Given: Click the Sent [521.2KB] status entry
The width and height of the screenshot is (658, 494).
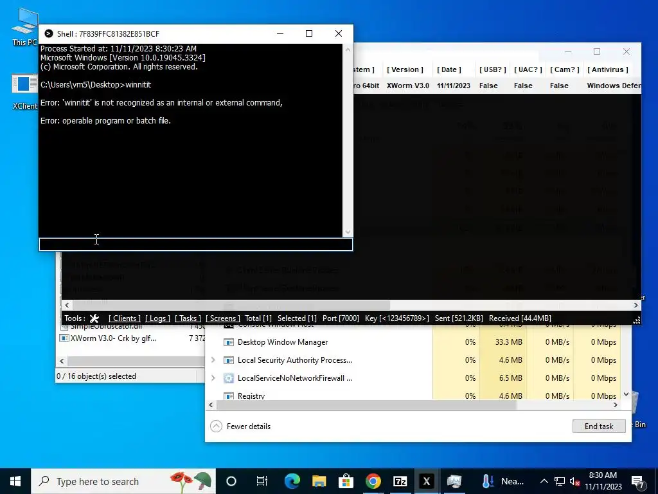Looking at the screenshot, I should click(459, 318).
